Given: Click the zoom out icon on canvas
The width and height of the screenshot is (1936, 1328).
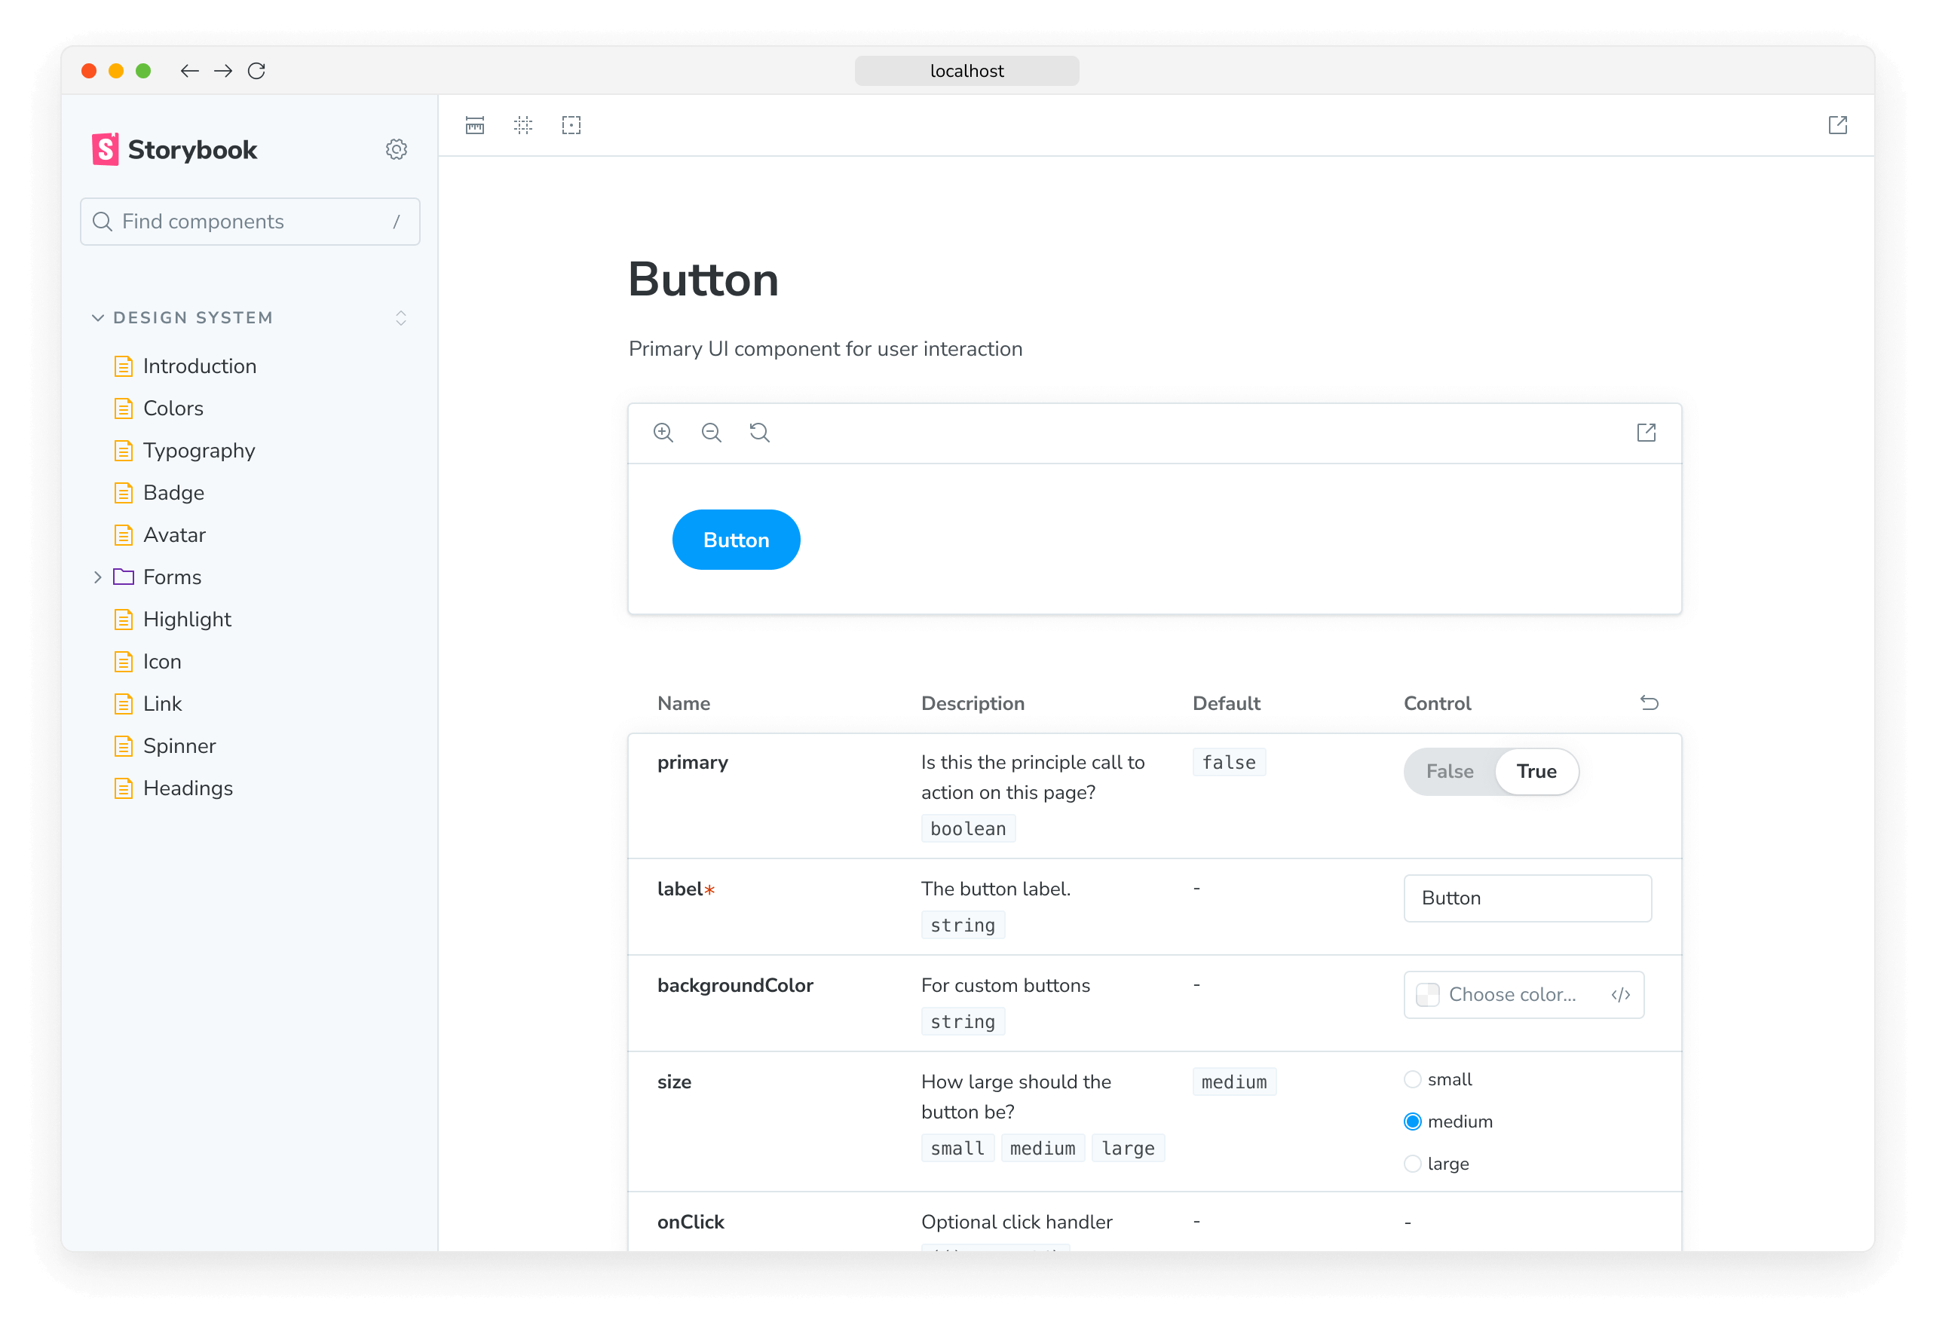Looking at the screenshot, I should (x=711, y=433).
